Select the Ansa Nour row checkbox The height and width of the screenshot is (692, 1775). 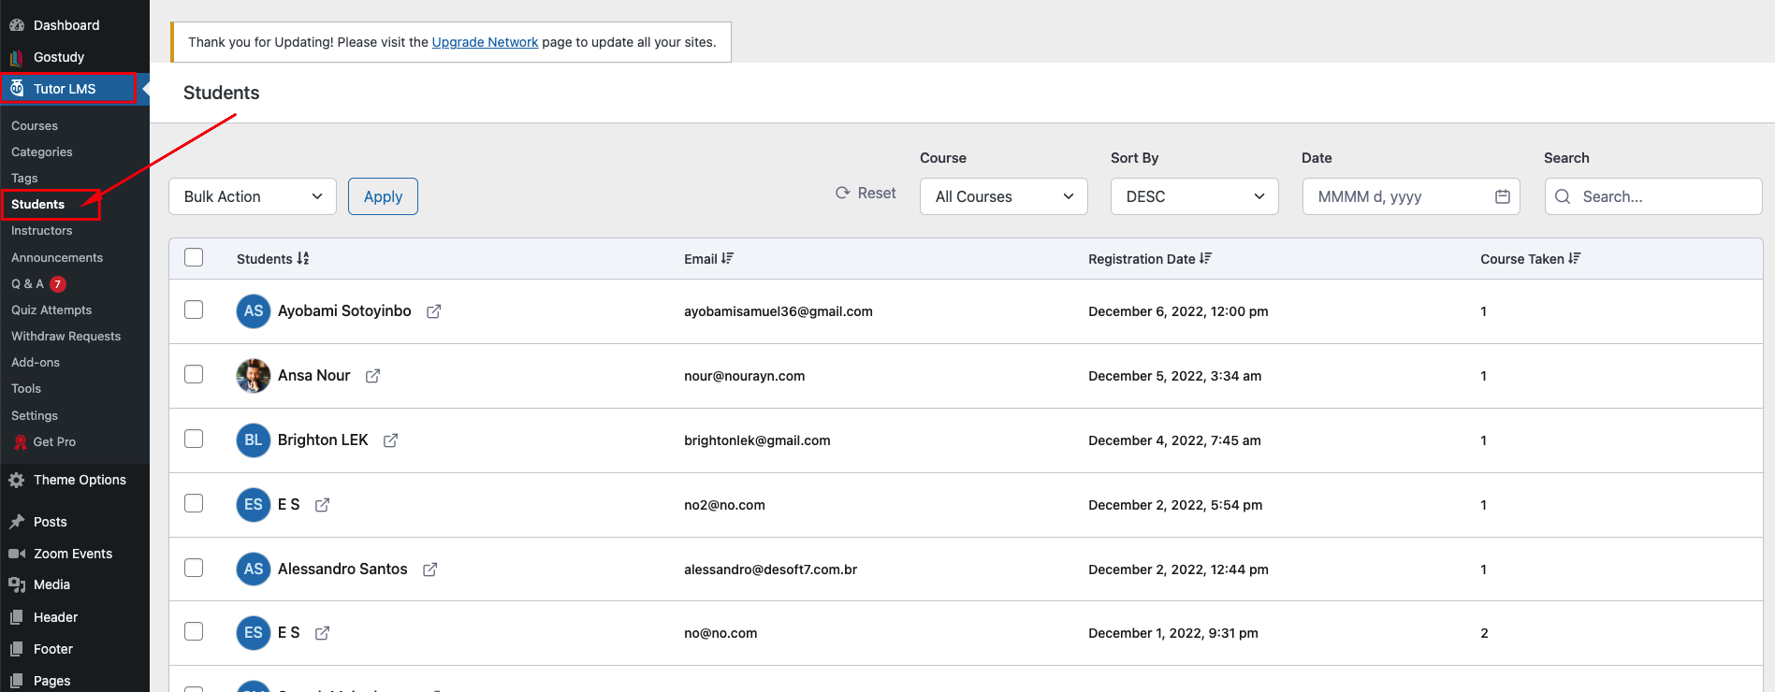[194, 374]
